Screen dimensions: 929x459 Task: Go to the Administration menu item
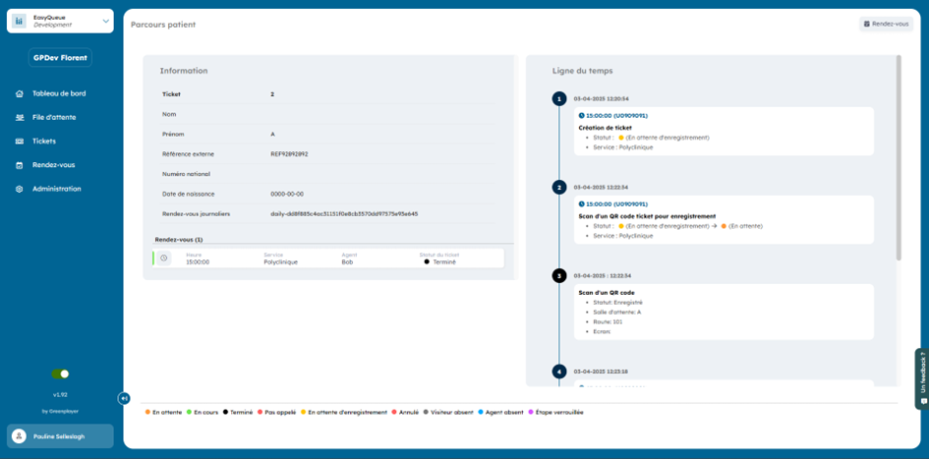[57, 189]
